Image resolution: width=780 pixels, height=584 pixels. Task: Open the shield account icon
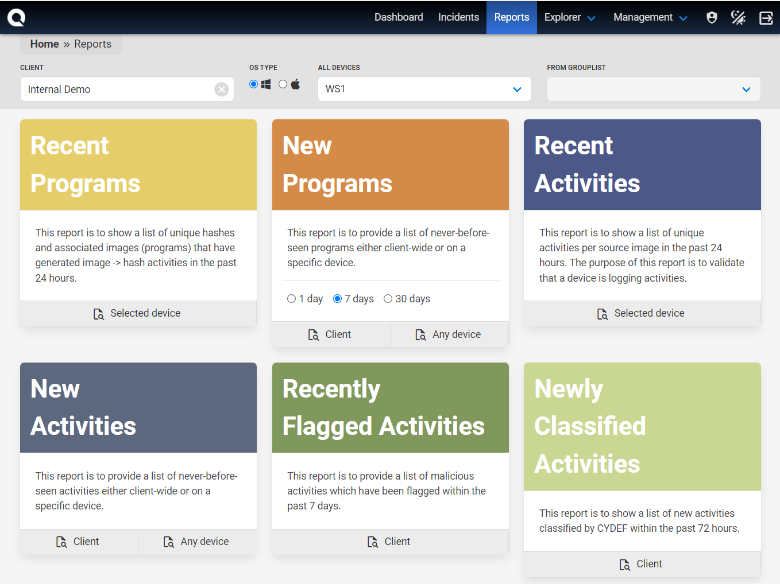click(712, 18)
